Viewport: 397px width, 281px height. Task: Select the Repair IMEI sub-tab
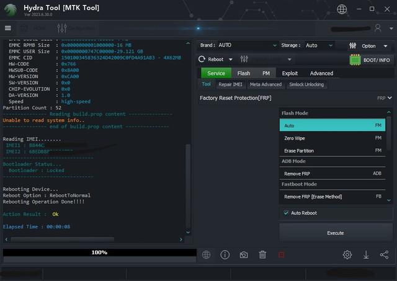pyautogui.click(x=230, y=84)
